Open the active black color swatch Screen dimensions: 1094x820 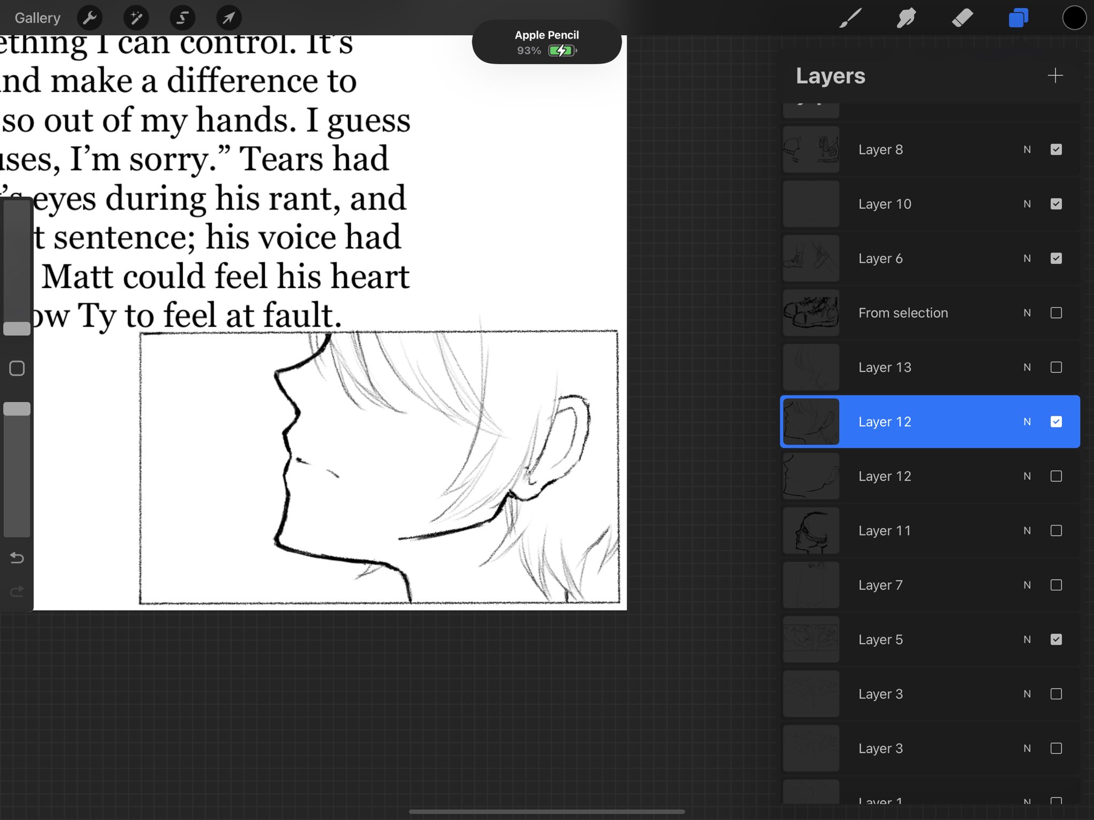(x=1074, y=18)
